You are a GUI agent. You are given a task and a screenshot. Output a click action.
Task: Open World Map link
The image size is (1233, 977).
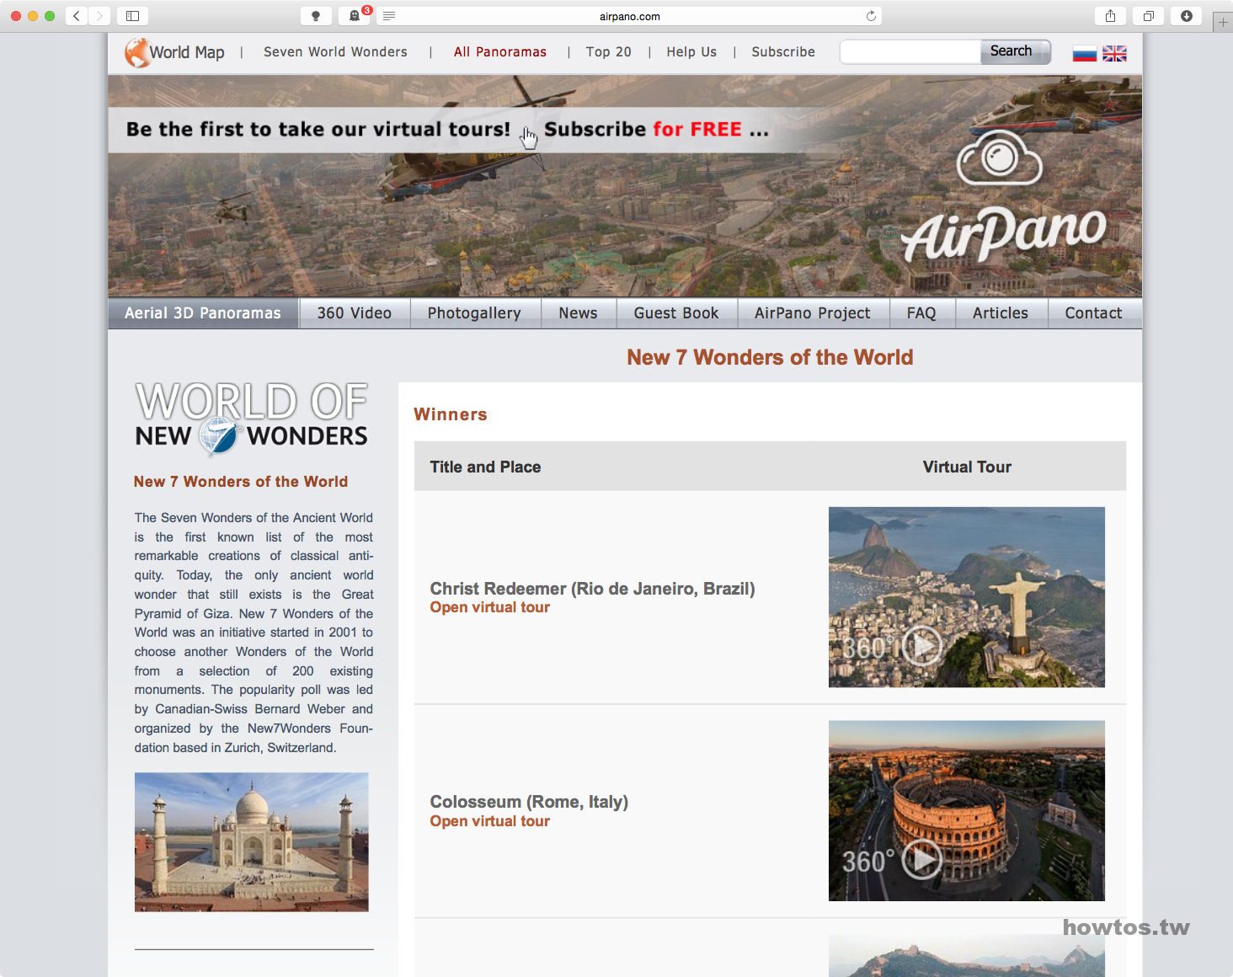(187, 52)
